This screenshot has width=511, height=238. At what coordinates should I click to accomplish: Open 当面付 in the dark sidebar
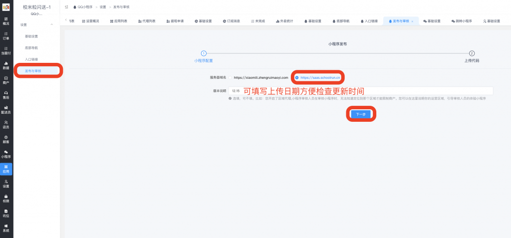[6, 50]
